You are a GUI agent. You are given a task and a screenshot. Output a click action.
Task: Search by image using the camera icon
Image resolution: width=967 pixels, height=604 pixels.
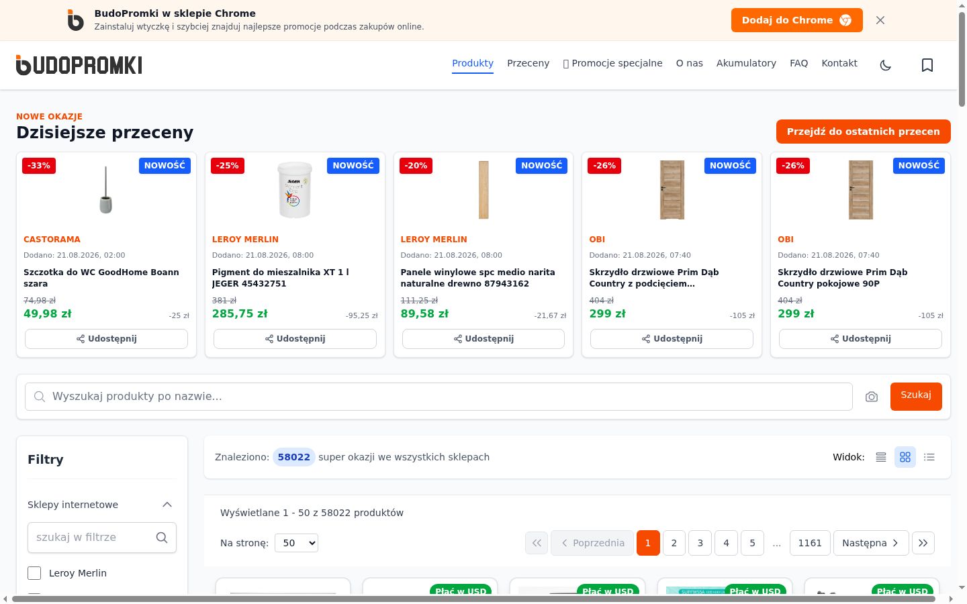(x=872, y=397)
